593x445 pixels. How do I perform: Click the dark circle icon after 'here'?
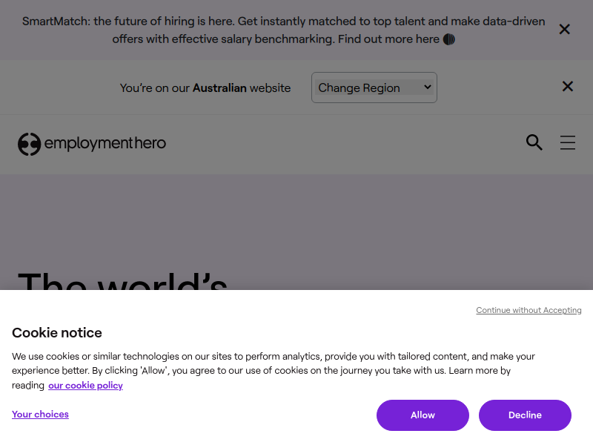449,39
